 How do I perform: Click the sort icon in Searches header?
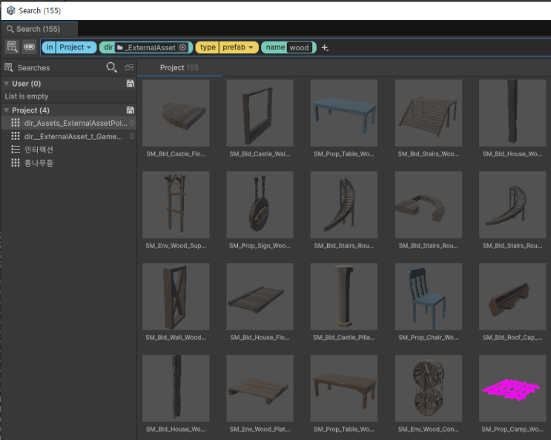[129, 67]
